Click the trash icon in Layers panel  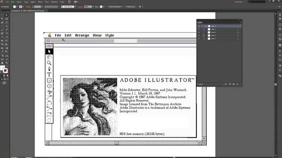(x=237, y=84)
